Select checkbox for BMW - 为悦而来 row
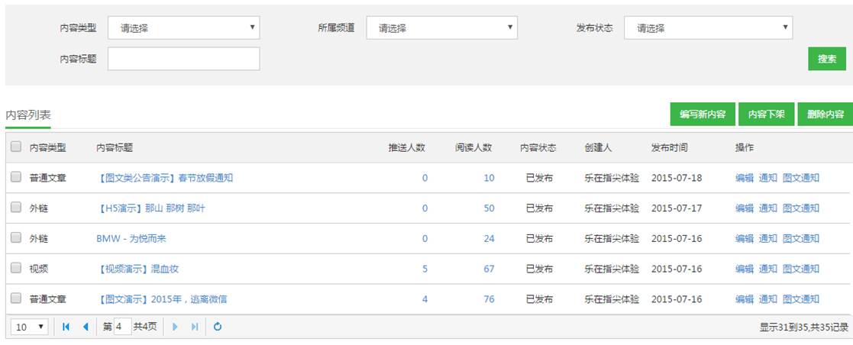The height and width of the screenshot is (345, 853). point(16,238)
